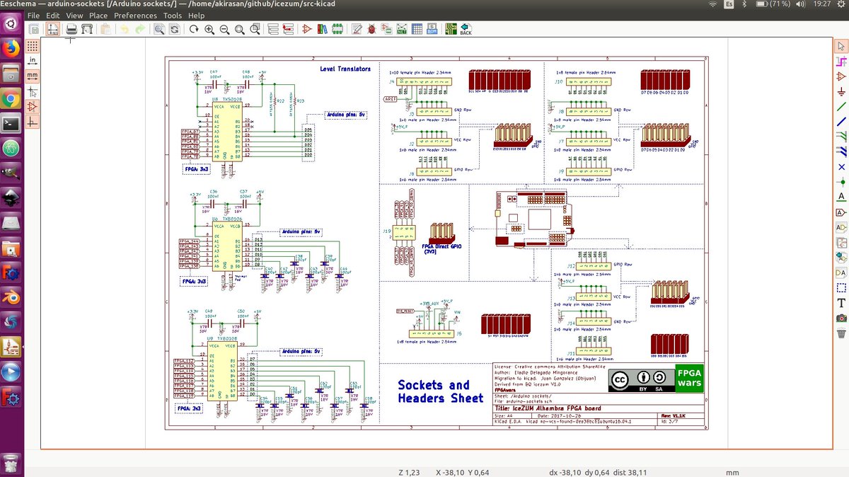Open the Find and replace tool
849x477 pixels.
174,30
